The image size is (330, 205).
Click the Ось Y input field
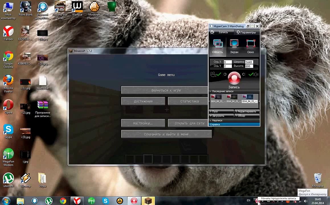pos(228,66)
